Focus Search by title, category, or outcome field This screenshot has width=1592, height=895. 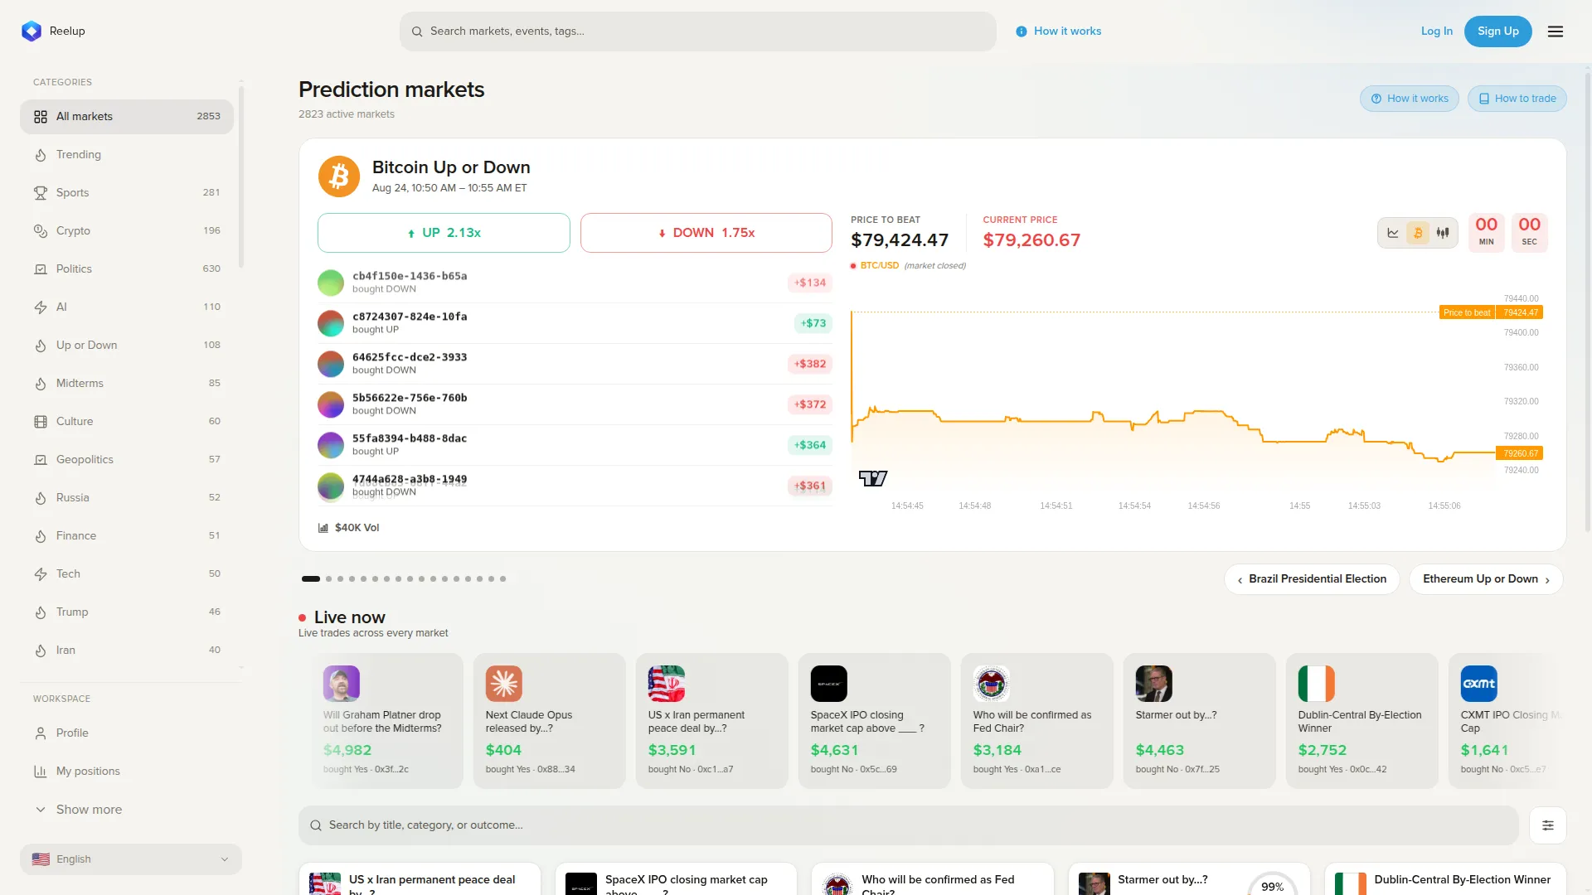pyautogui.click(x=909, y=825)
